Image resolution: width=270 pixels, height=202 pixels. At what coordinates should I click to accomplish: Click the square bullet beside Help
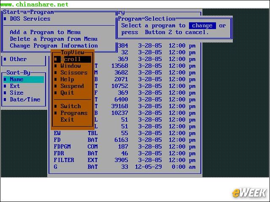coord(56,80)
